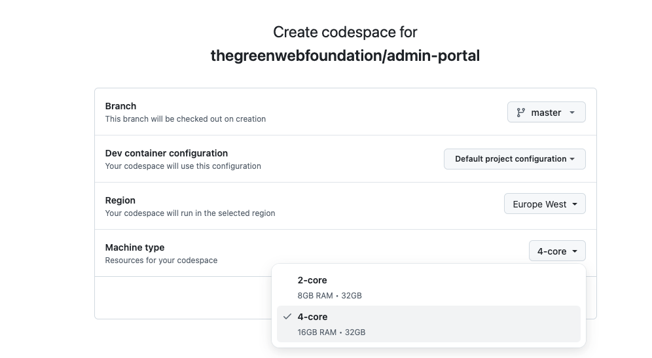Screen dimensions: 652x358
Task: Click the '16GB RAM • 32GB' spec text
Action: (x=331, y=332)
